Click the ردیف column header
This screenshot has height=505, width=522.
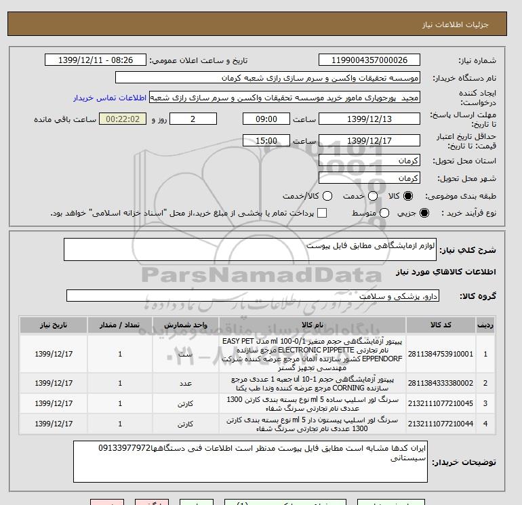tap(485, 325)
